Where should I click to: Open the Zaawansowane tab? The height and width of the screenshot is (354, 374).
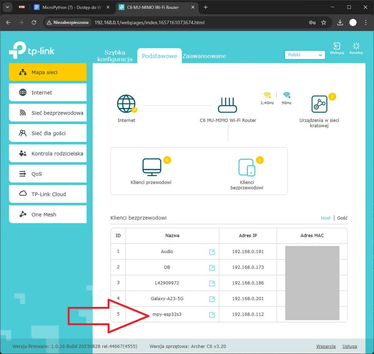pyautogui.click(x=204, y=56)
